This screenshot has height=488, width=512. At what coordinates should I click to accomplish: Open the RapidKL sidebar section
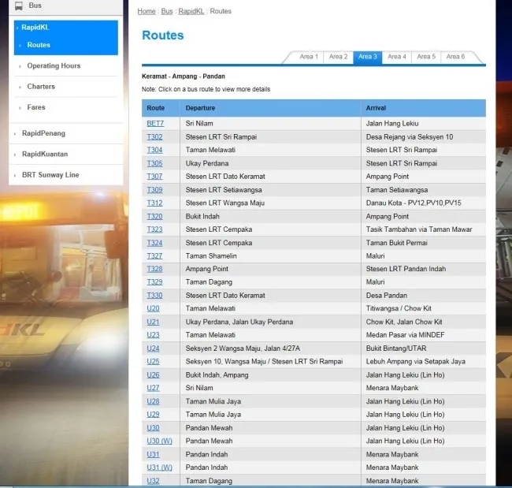[35, 28]
